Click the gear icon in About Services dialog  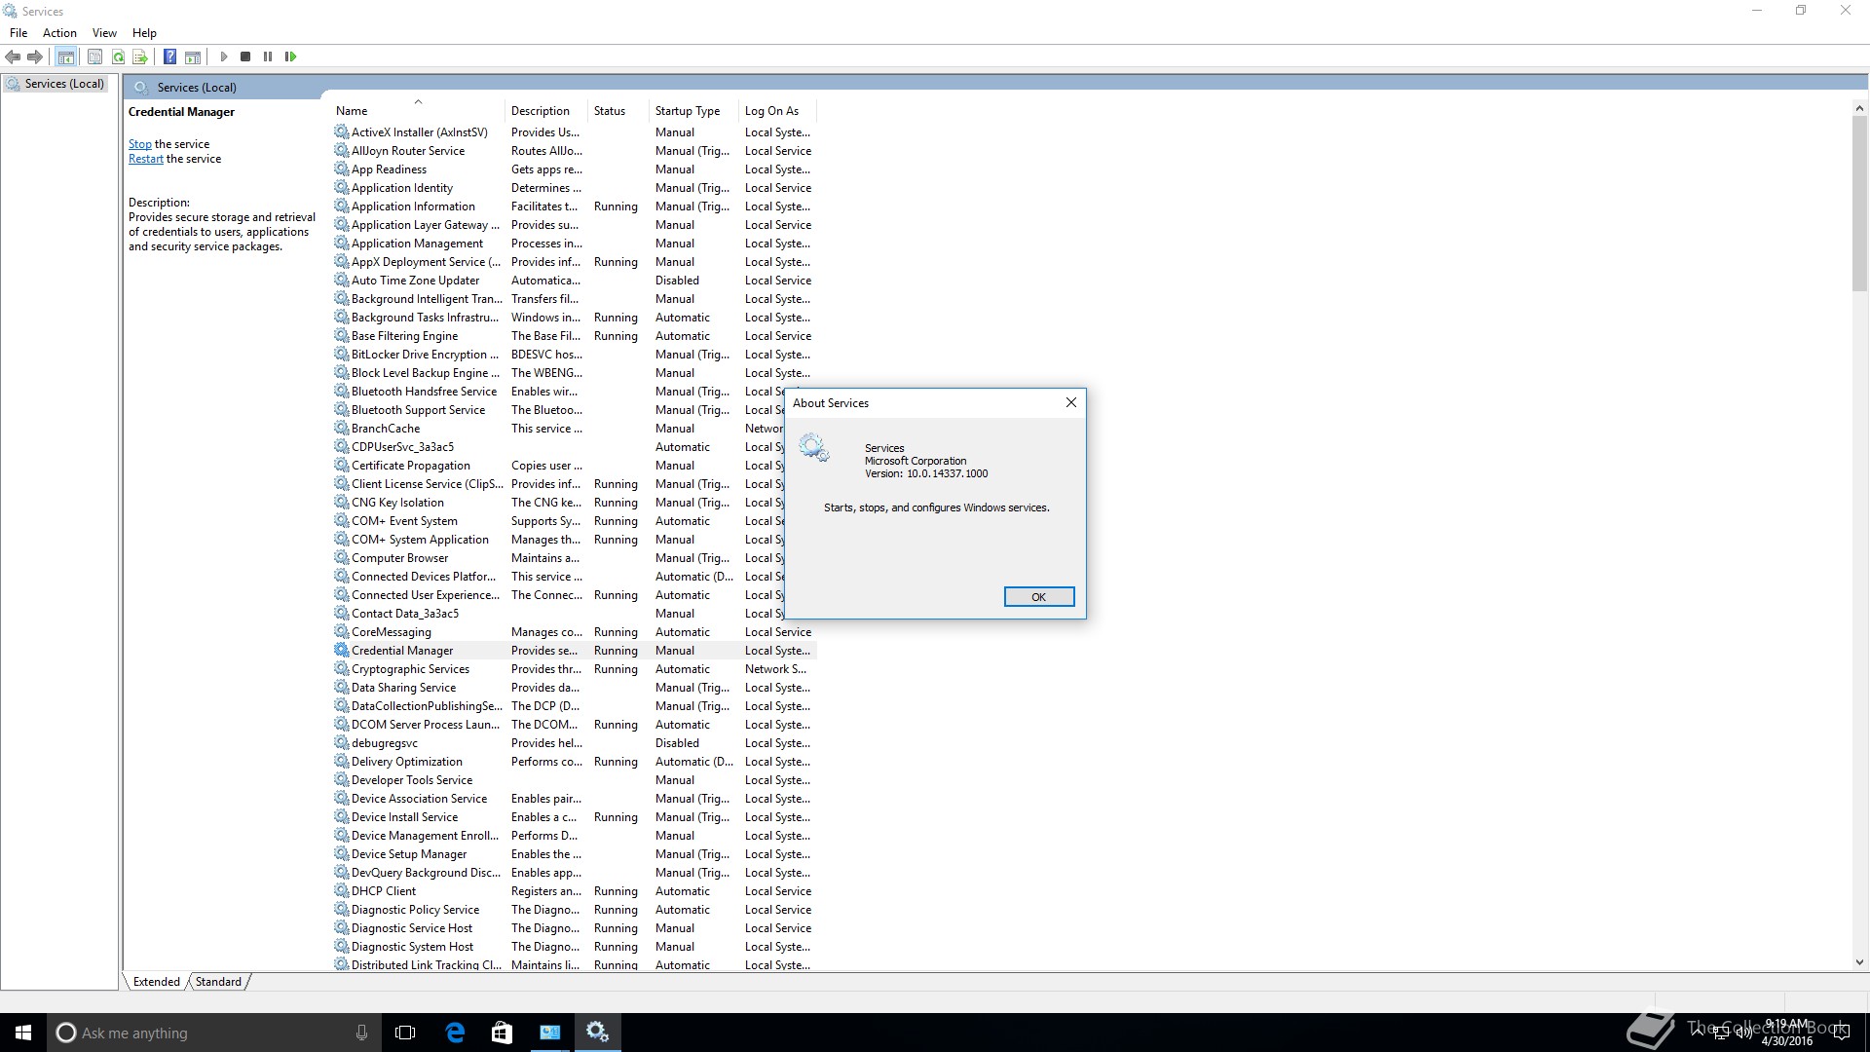814,448
